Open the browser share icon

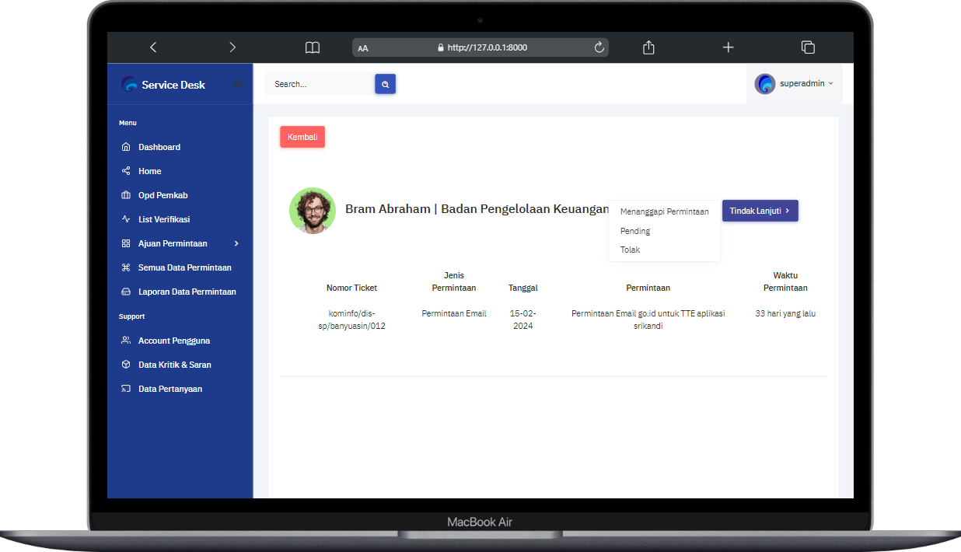click(x=649, y=47)
